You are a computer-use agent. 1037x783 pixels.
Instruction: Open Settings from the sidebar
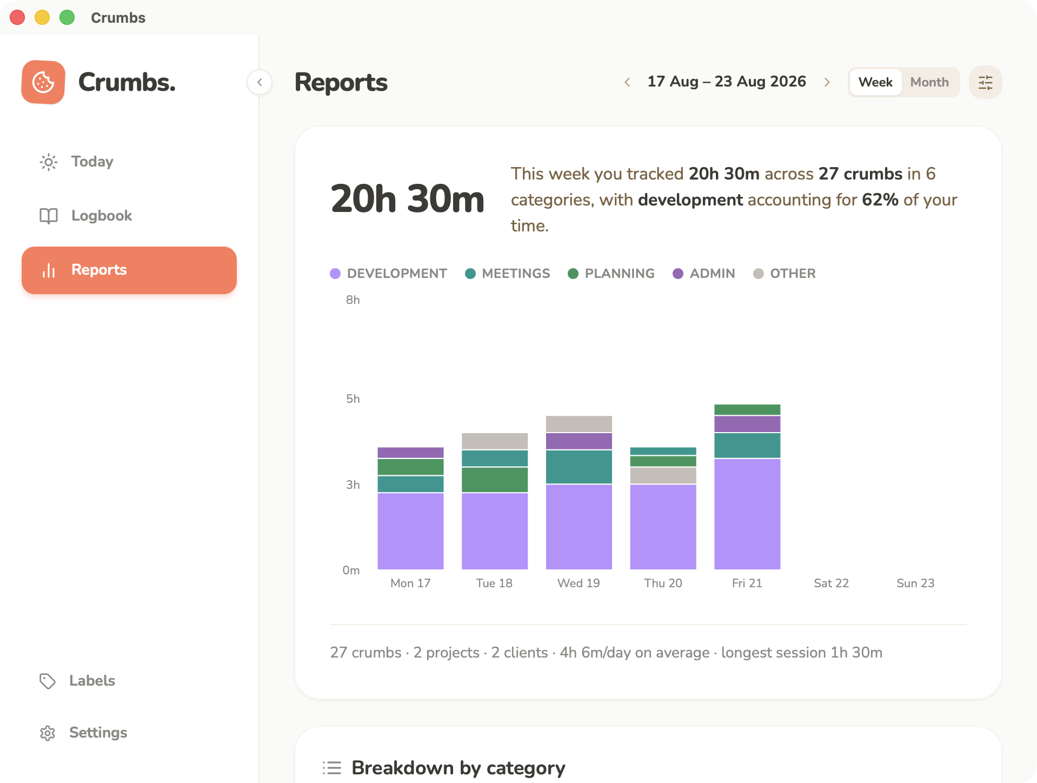pyautogui.click(x=129, y=733)
